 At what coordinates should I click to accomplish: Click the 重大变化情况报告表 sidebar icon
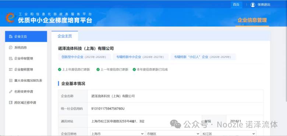[11, 80]
